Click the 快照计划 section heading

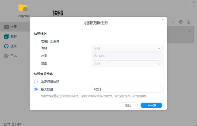40,34
